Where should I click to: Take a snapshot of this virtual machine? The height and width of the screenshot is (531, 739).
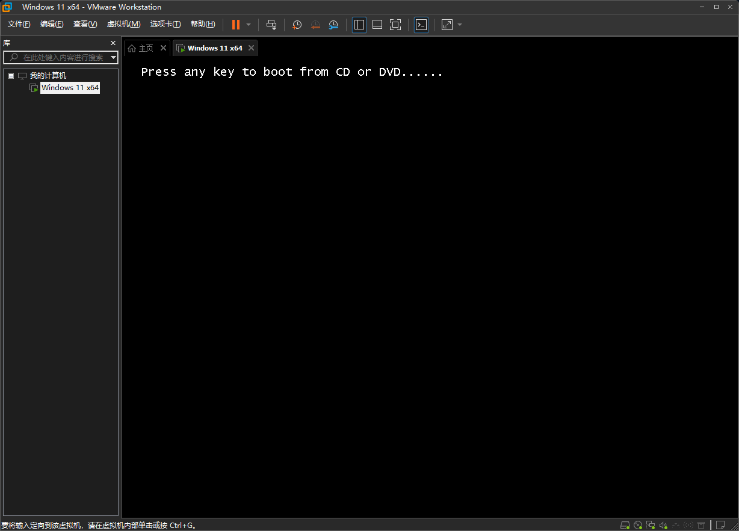tap(297, 25)
